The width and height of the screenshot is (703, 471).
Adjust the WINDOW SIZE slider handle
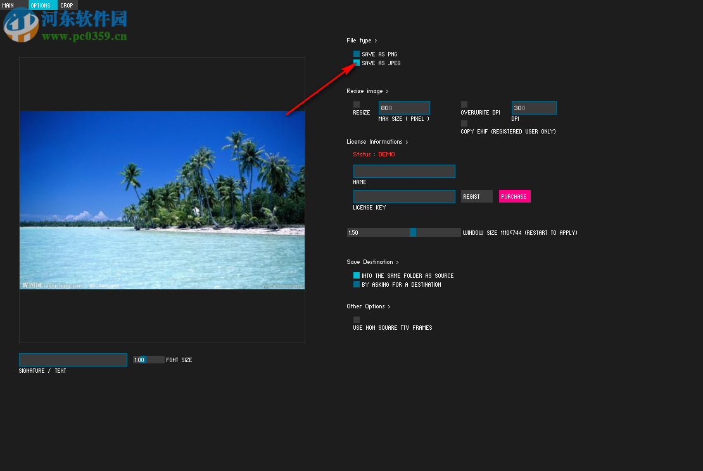tap(413, 232)
